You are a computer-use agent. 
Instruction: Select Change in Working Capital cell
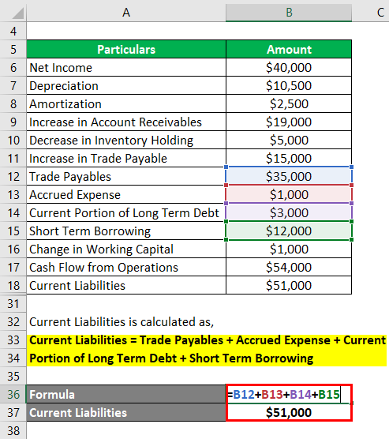126,250
